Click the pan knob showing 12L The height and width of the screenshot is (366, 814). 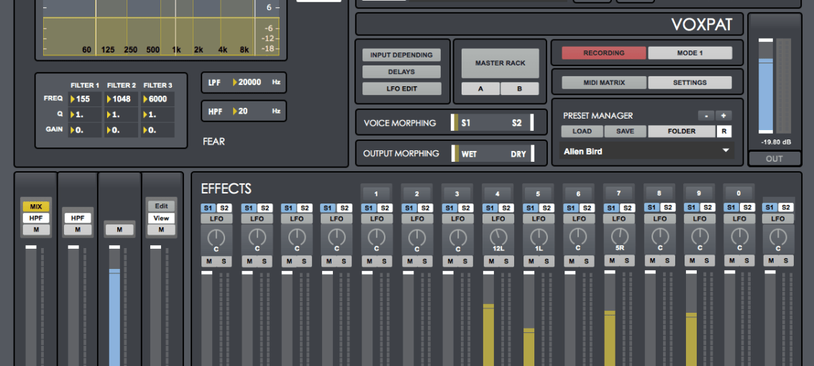click(x=498, y=236)
